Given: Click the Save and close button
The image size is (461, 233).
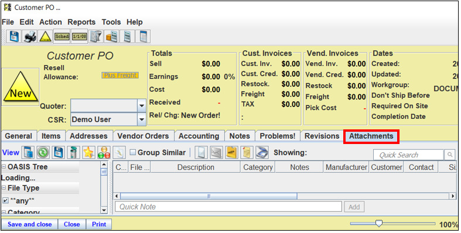Looking at the screenshot, I should pyautogui.click(x=29, y=224).
